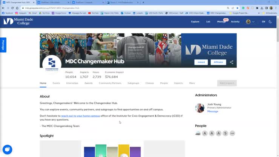Bookmark this page with the star icon
The width and height of the screenshot is (279, 157).
tap(237, 8)
